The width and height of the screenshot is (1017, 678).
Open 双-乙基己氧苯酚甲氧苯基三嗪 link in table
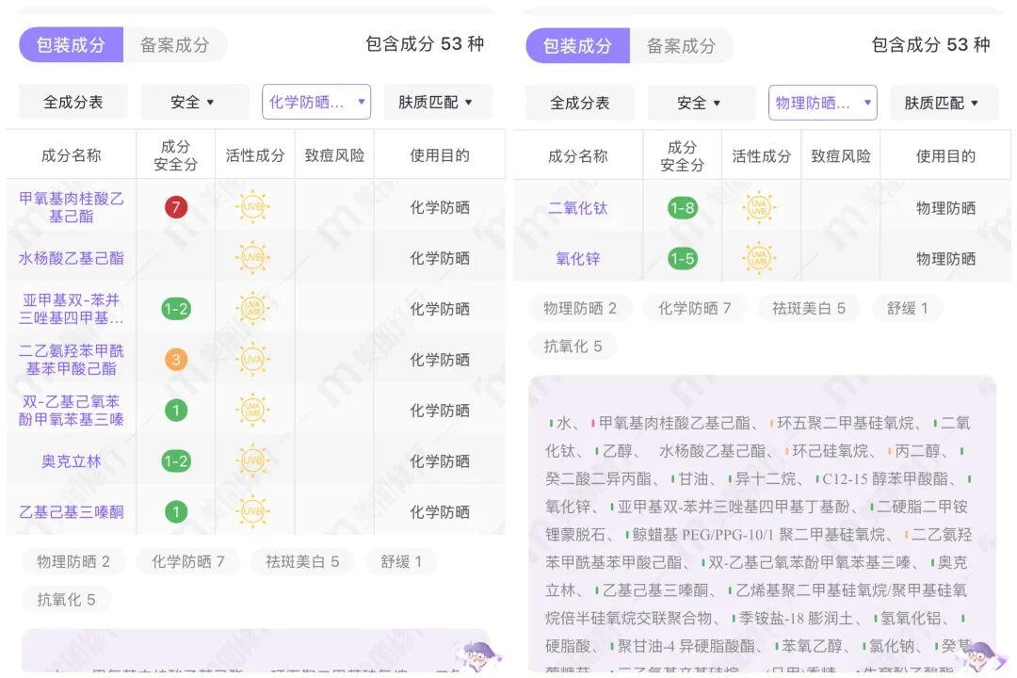click(x=72, y=410)
